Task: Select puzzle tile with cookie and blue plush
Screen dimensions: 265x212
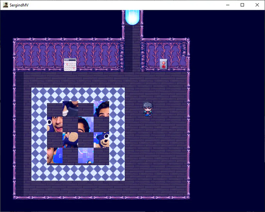Action: (70, 140)
